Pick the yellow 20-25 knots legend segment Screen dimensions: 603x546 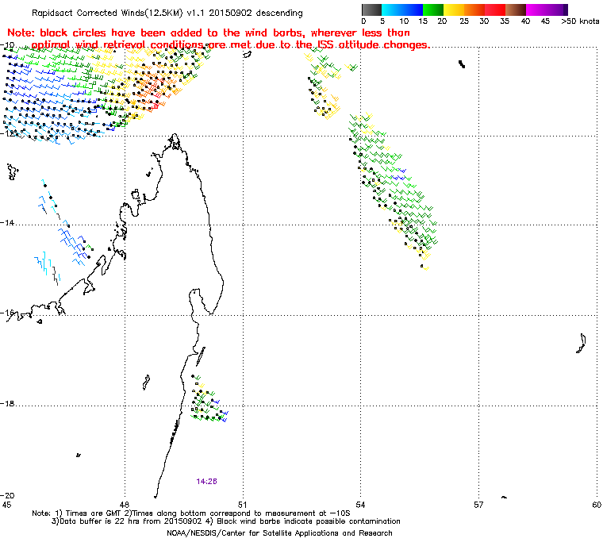pos(454,10)
